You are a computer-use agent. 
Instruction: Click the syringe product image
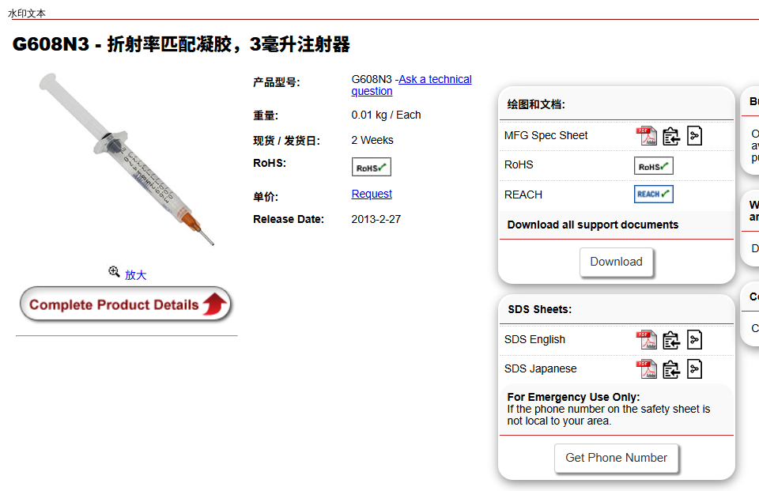point(126,159)
